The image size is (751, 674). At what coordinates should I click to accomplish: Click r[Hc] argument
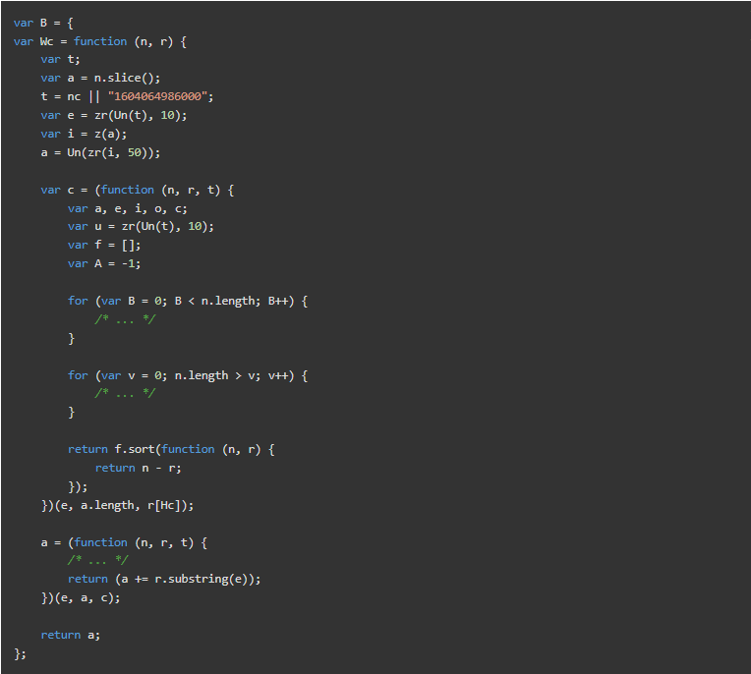click(x=167, y=505)
